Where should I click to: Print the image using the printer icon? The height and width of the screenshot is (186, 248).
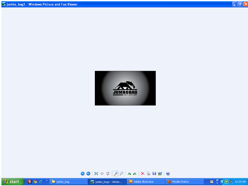coord(148,174)
